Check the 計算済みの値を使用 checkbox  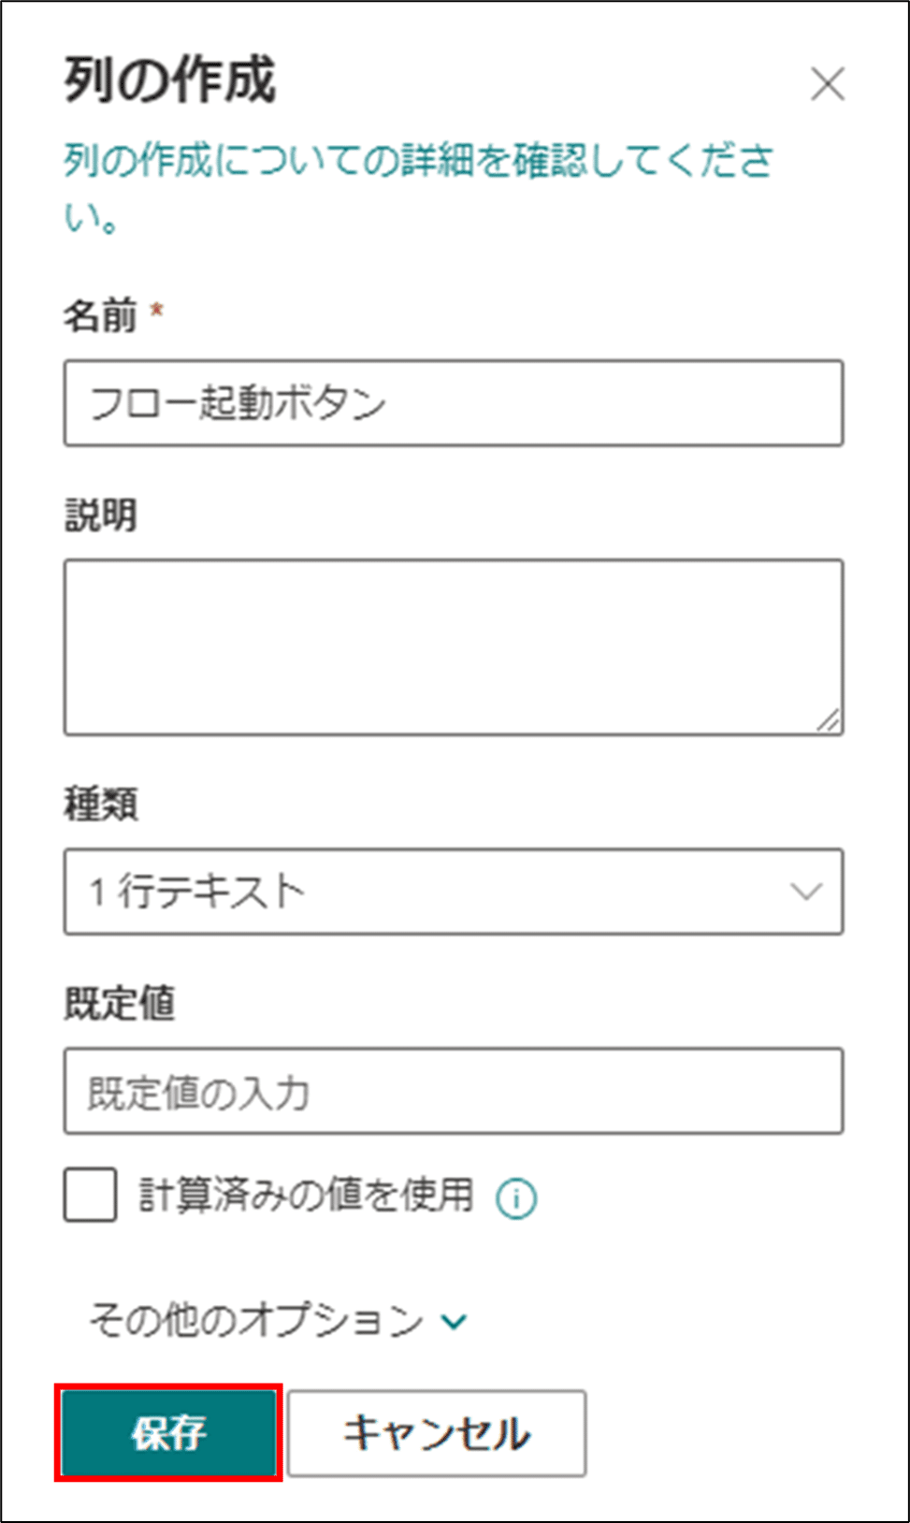pyautogui.click(x=91, y=1195)
